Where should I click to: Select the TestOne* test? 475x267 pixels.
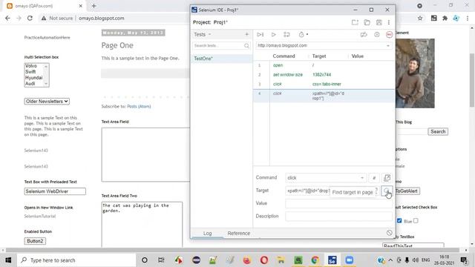click(222, 59)
